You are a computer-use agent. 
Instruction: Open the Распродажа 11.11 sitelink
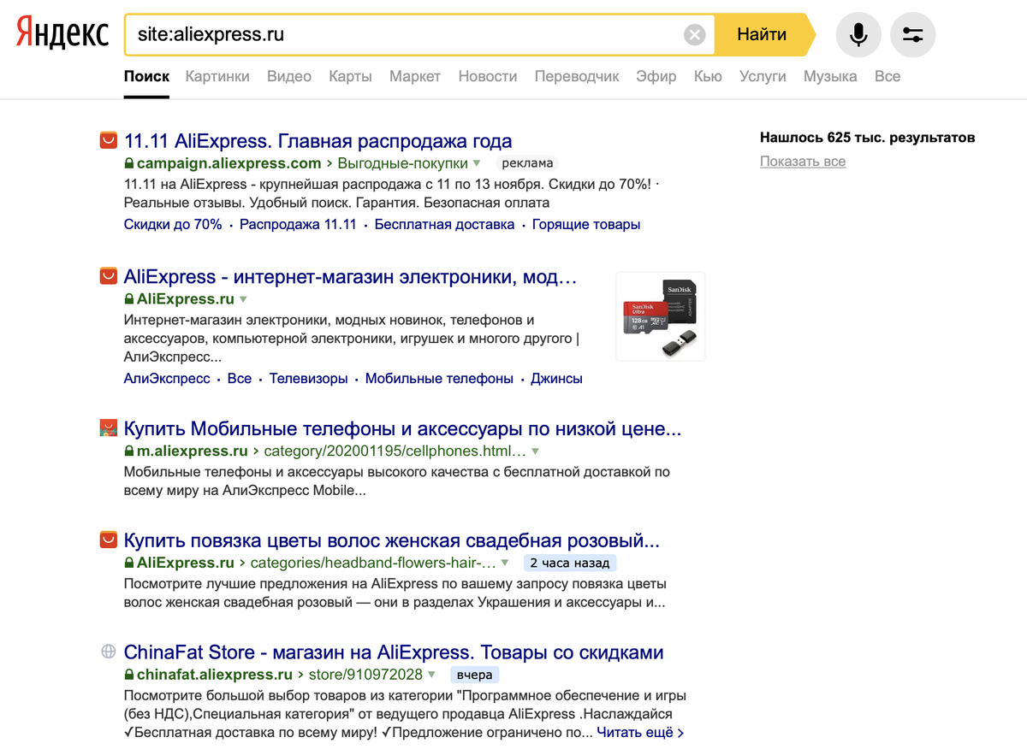(298, 225)
